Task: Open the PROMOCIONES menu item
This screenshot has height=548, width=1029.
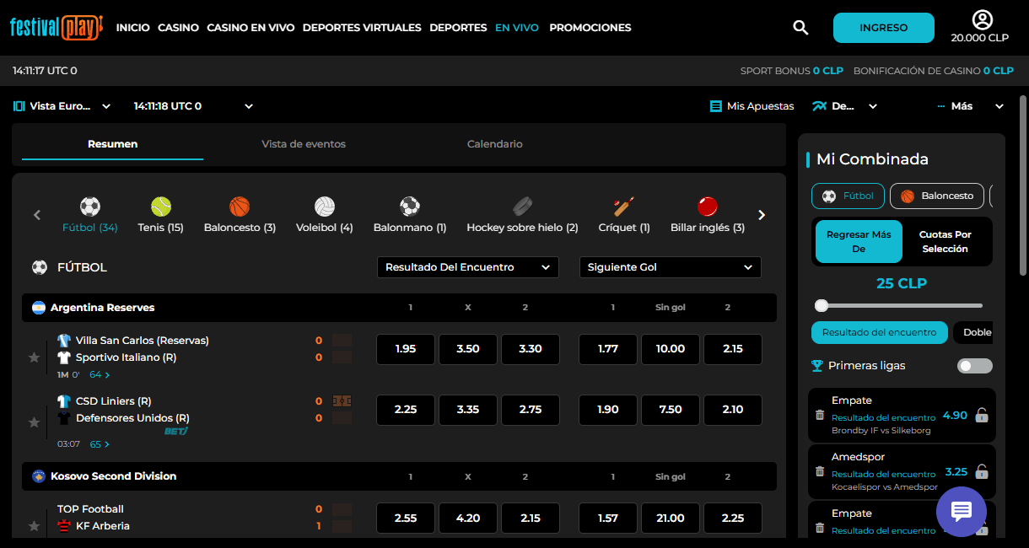Action: [590, 28]
